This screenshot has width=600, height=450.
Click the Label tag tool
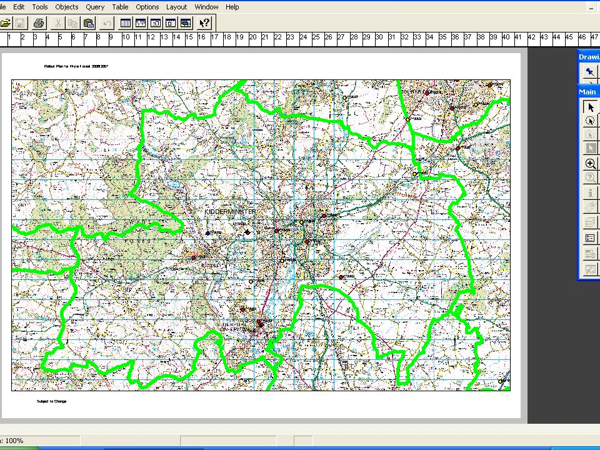pyautogui.click(x=590, y=207)
